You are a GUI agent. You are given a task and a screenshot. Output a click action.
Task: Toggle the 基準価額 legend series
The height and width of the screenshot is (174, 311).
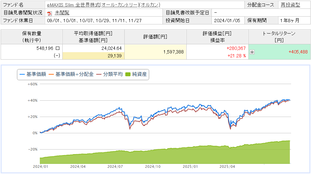tap(33, 74)
